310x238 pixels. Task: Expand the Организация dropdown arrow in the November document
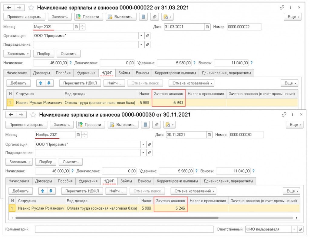click(143, 145)
